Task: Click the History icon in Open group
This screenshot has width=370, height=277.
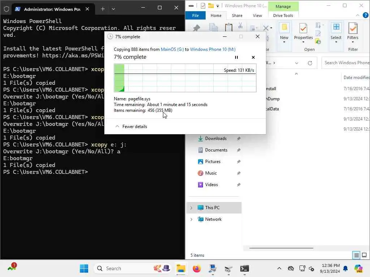Action: pos(318,41)
